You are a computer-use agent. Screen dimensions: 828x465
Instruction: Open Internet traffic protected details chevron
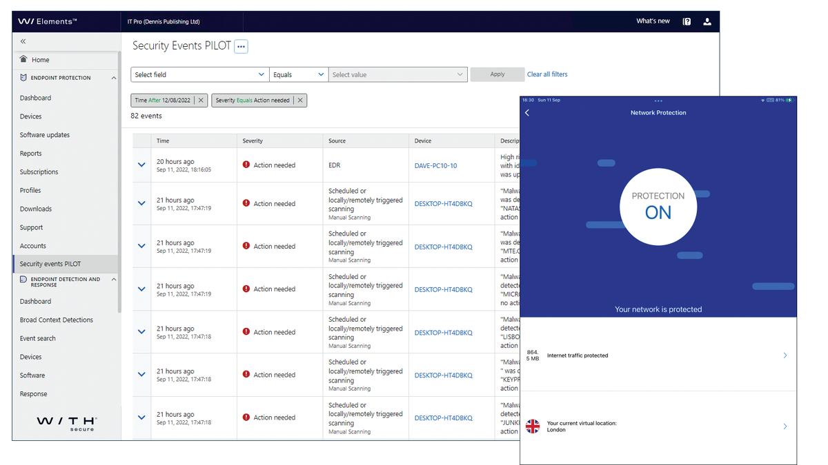coord(785,355)
